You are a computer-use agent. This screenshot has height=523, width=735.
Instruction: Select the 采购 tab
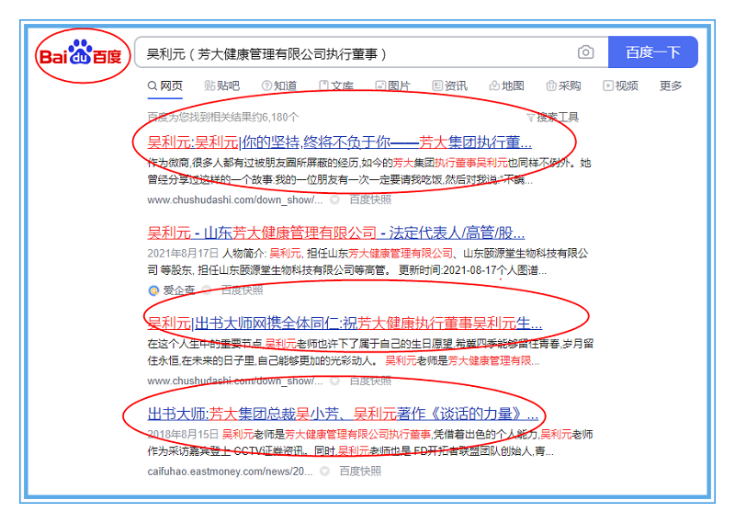click(563, 86)
